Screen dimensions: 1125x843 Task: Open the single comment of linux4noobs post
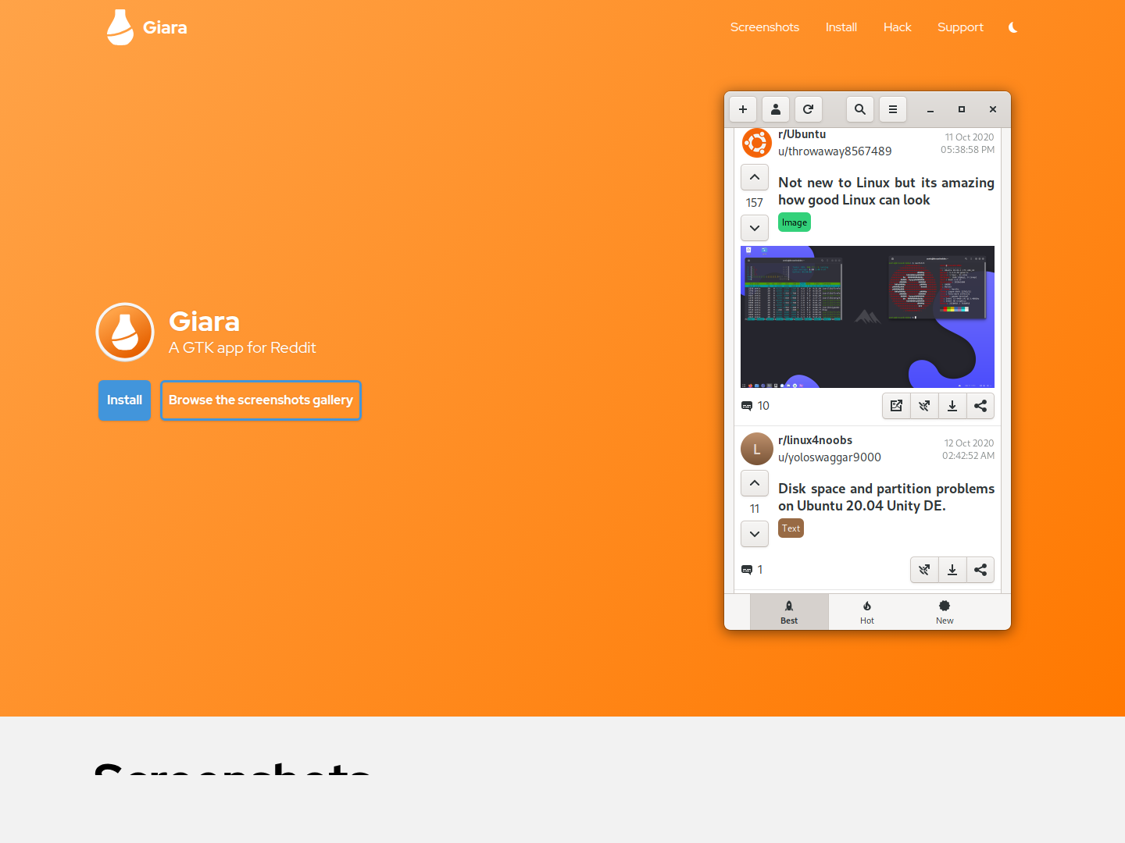click(x=752, y=570)
